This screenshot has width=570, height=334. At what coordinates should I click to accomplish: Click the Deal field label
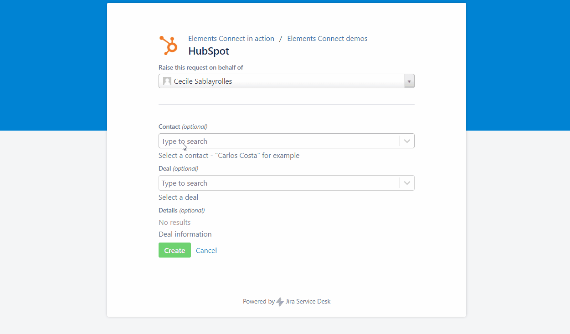click(x=165, y=168)
